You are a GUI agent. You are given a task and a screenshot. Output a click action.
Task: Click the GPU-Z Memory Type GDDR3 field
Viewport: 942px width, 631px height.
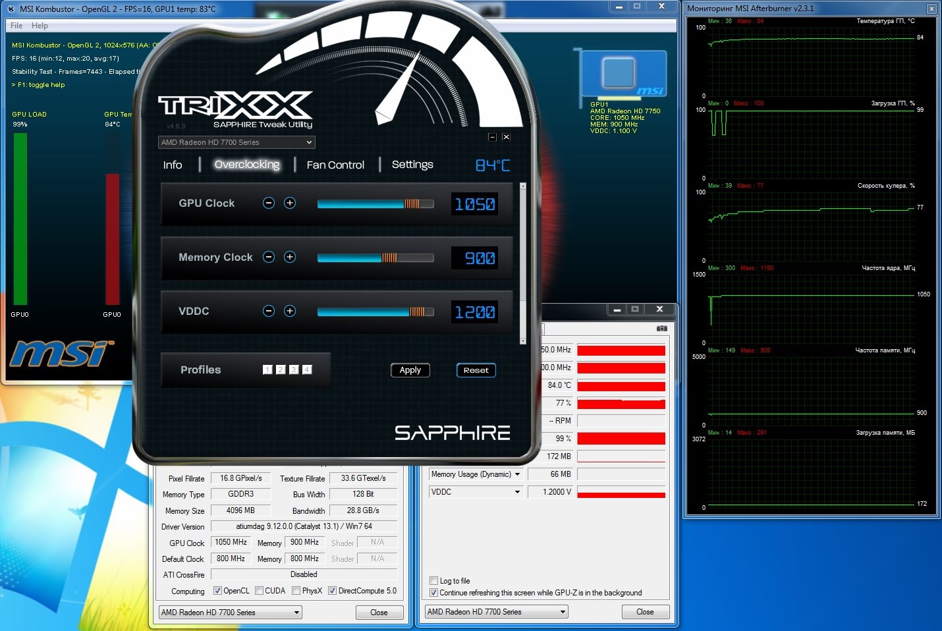(x=240, y=494)
